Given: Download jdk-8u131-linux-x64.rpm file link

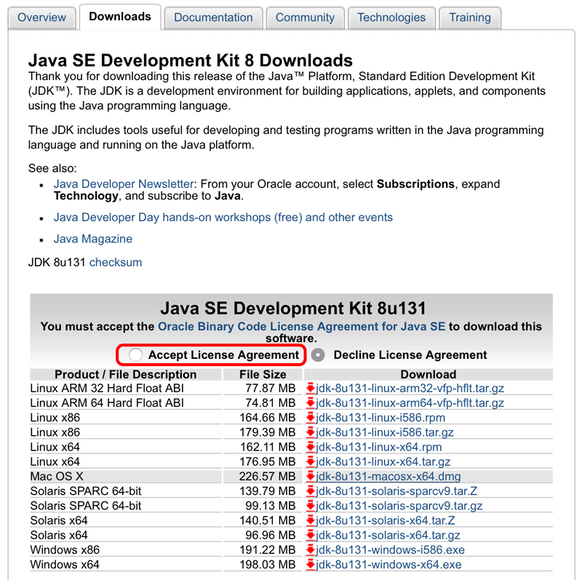Looking at the screenshot, I should tap(378, 447).
